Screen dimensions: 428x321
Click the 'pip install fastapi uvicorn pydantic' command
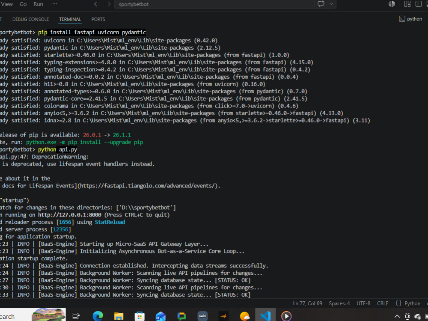point(92,33)
